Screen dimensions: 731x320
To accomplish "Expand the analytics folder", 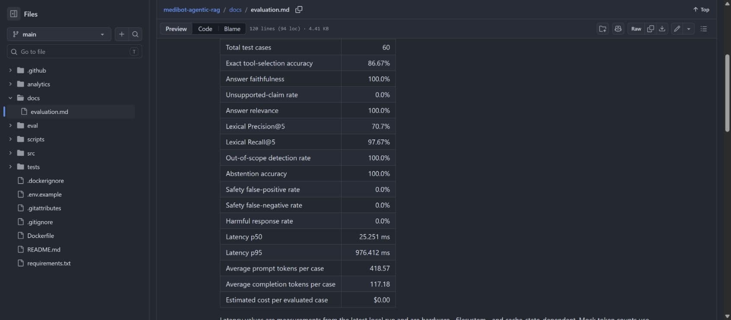I will point(10,84).
